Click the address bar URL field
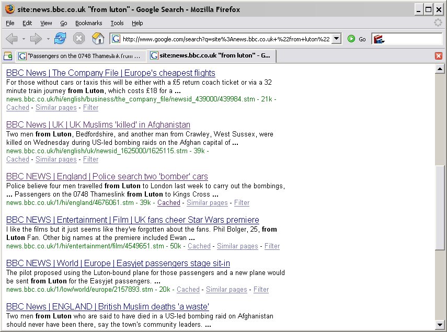 [x=226, y=39]
